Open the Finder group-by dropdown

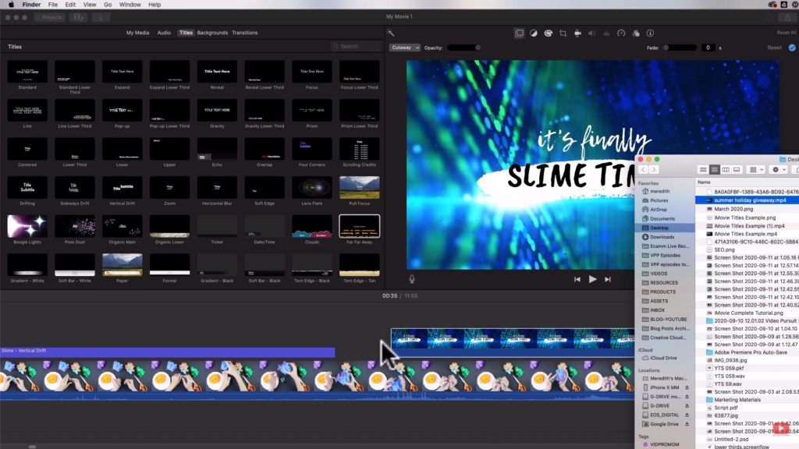click(756, 169)
